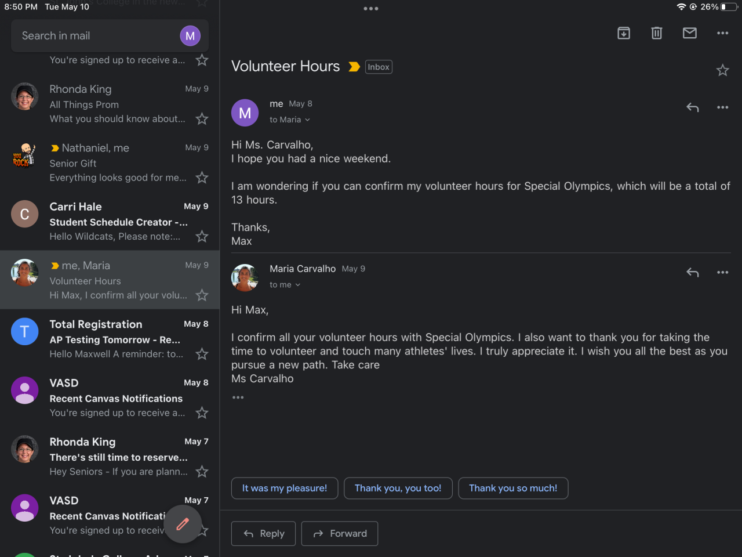
Task: Click reply arrow on first message from me
Action: click(x=693, y=107)
